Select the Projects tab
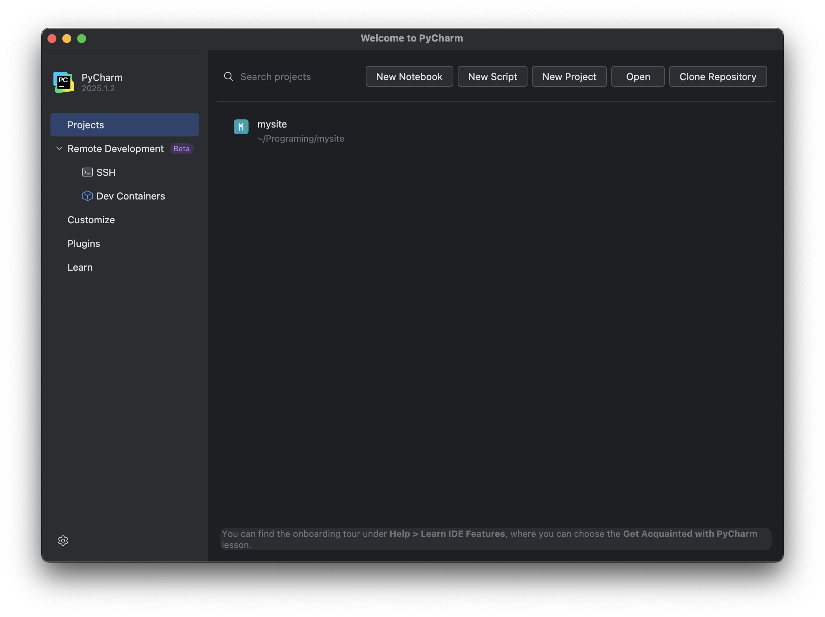This screenshot has height=617, width=825. (x=124, y=125)
